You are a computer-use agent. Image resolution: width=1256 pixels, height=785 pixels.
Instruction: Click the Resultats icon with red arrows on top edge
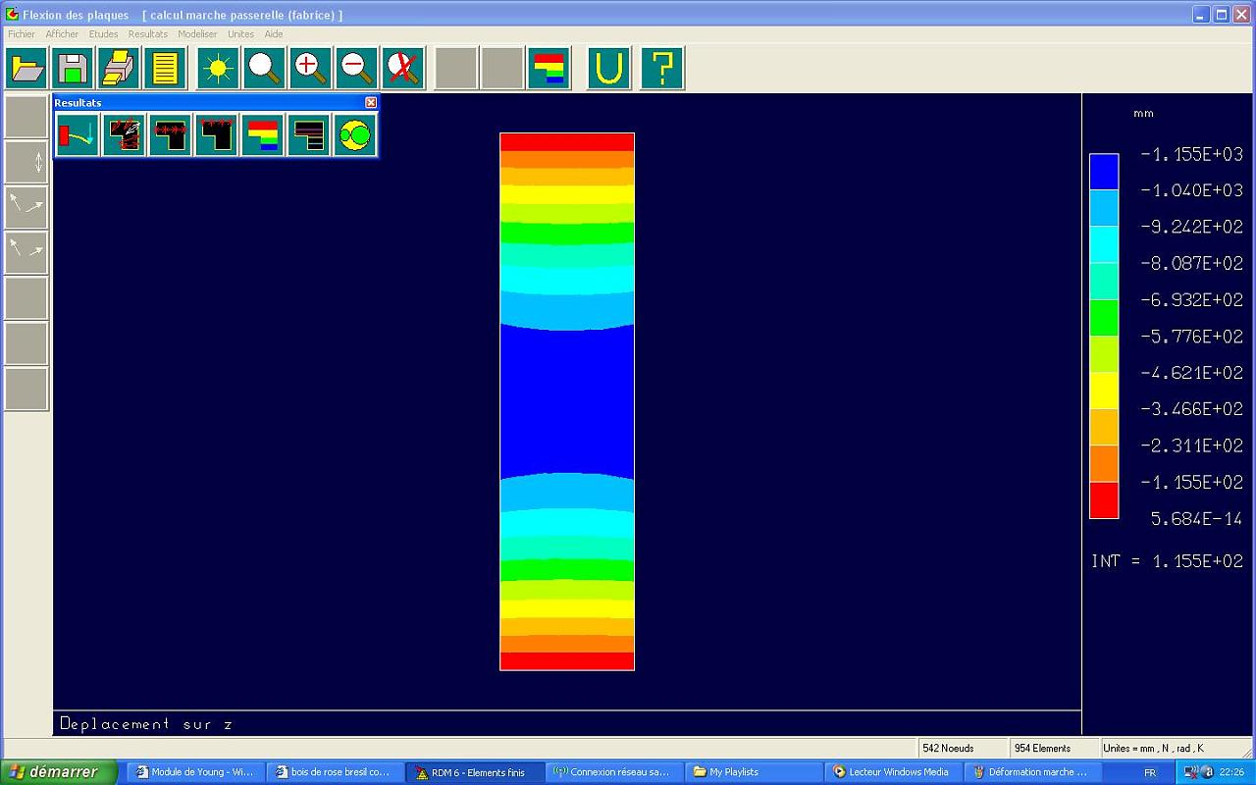tap(216, 134)
